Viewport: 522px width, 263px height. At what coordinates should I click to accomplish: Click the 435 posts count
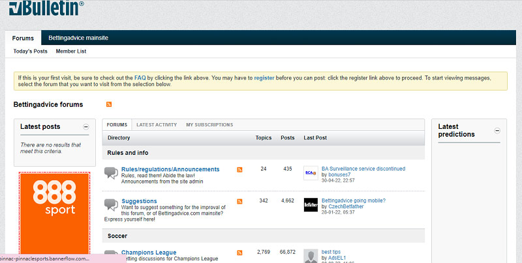[288, 169]
